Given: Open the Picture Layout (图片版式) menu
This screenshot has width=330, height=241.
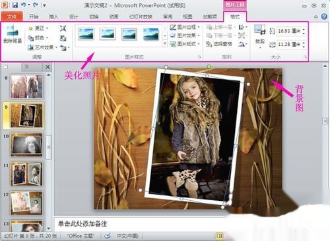Looking at the screenshot, I should point(185,44).
